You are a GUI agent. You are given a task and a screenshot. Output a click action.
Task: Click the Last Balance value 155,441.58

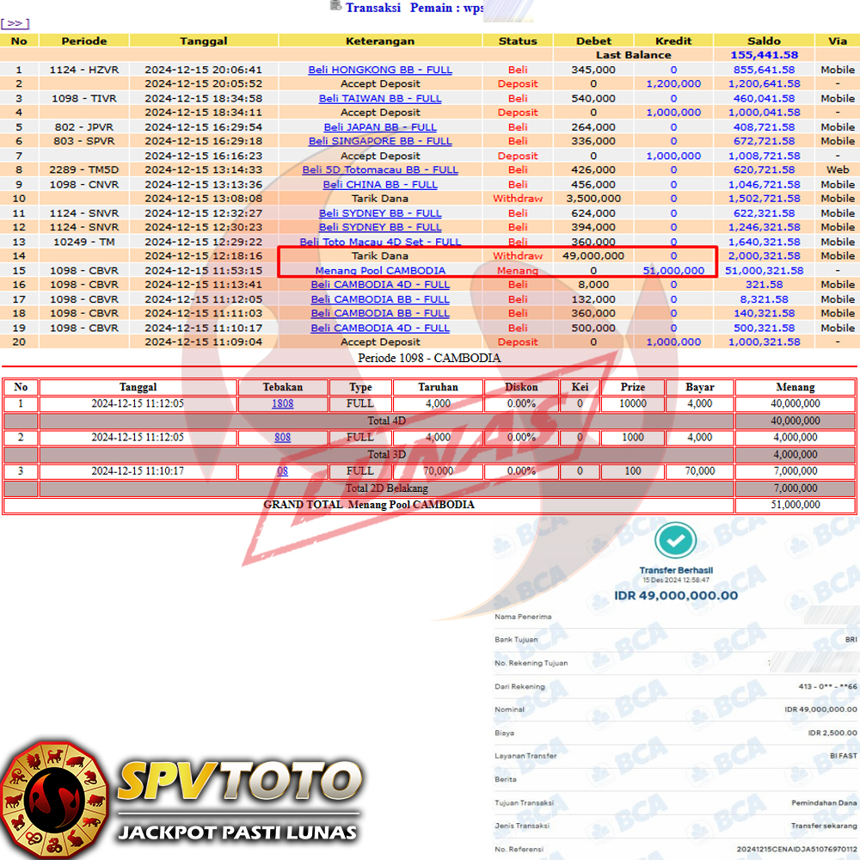coord(764,55)
